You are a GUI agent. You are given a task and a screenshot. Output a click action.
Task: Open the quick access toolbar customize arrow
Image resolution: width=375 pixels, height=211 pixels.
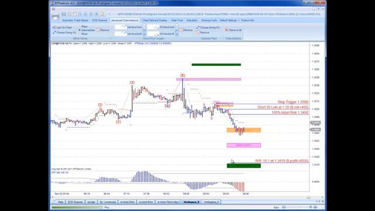[x=110, y=14]
